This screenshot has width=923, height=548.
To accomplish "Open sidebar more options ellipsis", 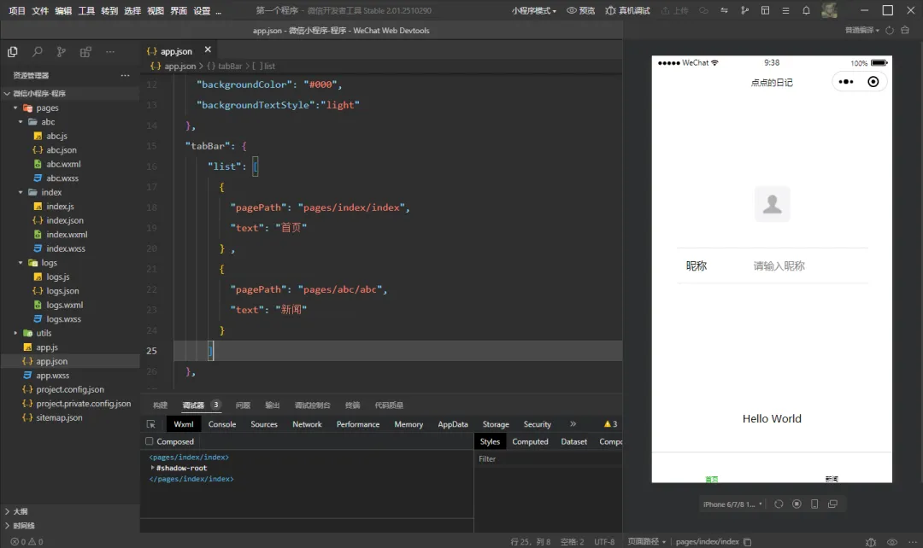I will [x=110, y=52].
